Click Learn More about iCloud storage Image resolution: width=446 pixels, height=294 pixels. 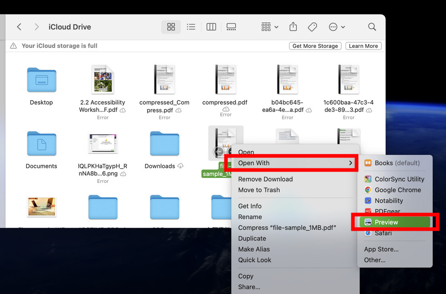click(363, 46)
